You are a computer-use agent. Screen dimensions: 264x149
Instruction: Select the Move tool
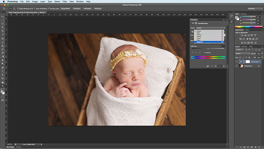pos(3,16)
